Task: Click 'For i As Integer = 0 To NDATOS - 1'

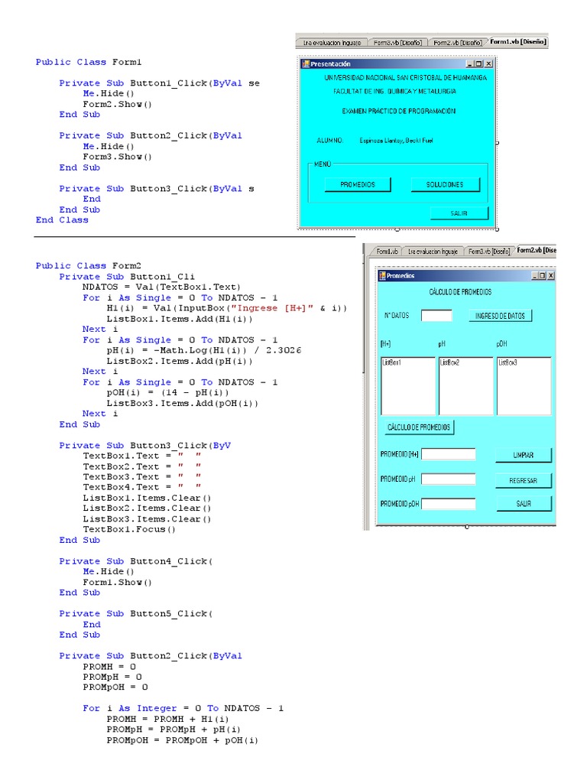Action: [x=183, y=708]
